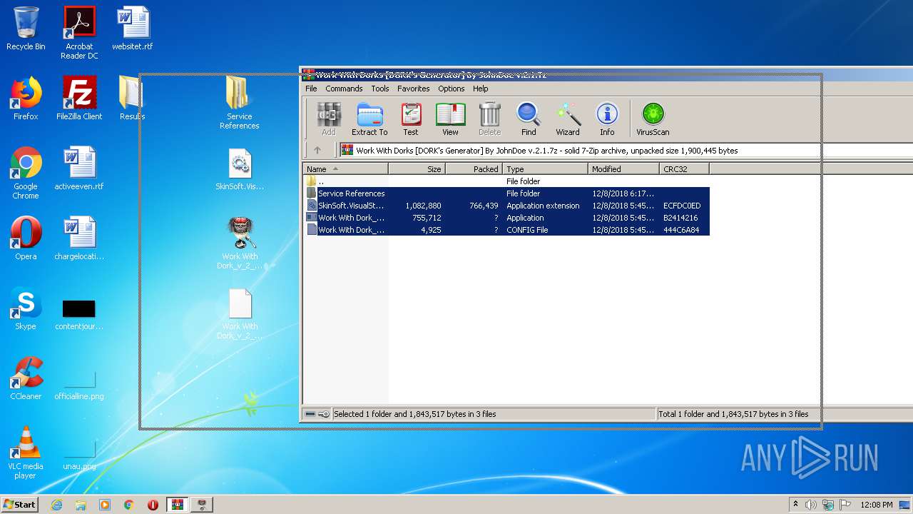Click the 766,439 packed size cell
Screen dimensions: 913x514
pyautogui.click(x=484, y=206)
